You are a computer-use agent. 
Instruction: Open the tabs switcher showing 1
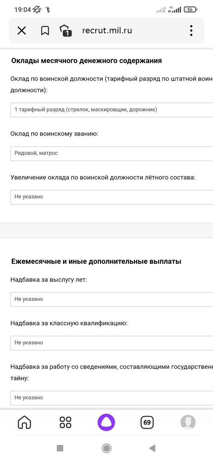tap(66, 31)
